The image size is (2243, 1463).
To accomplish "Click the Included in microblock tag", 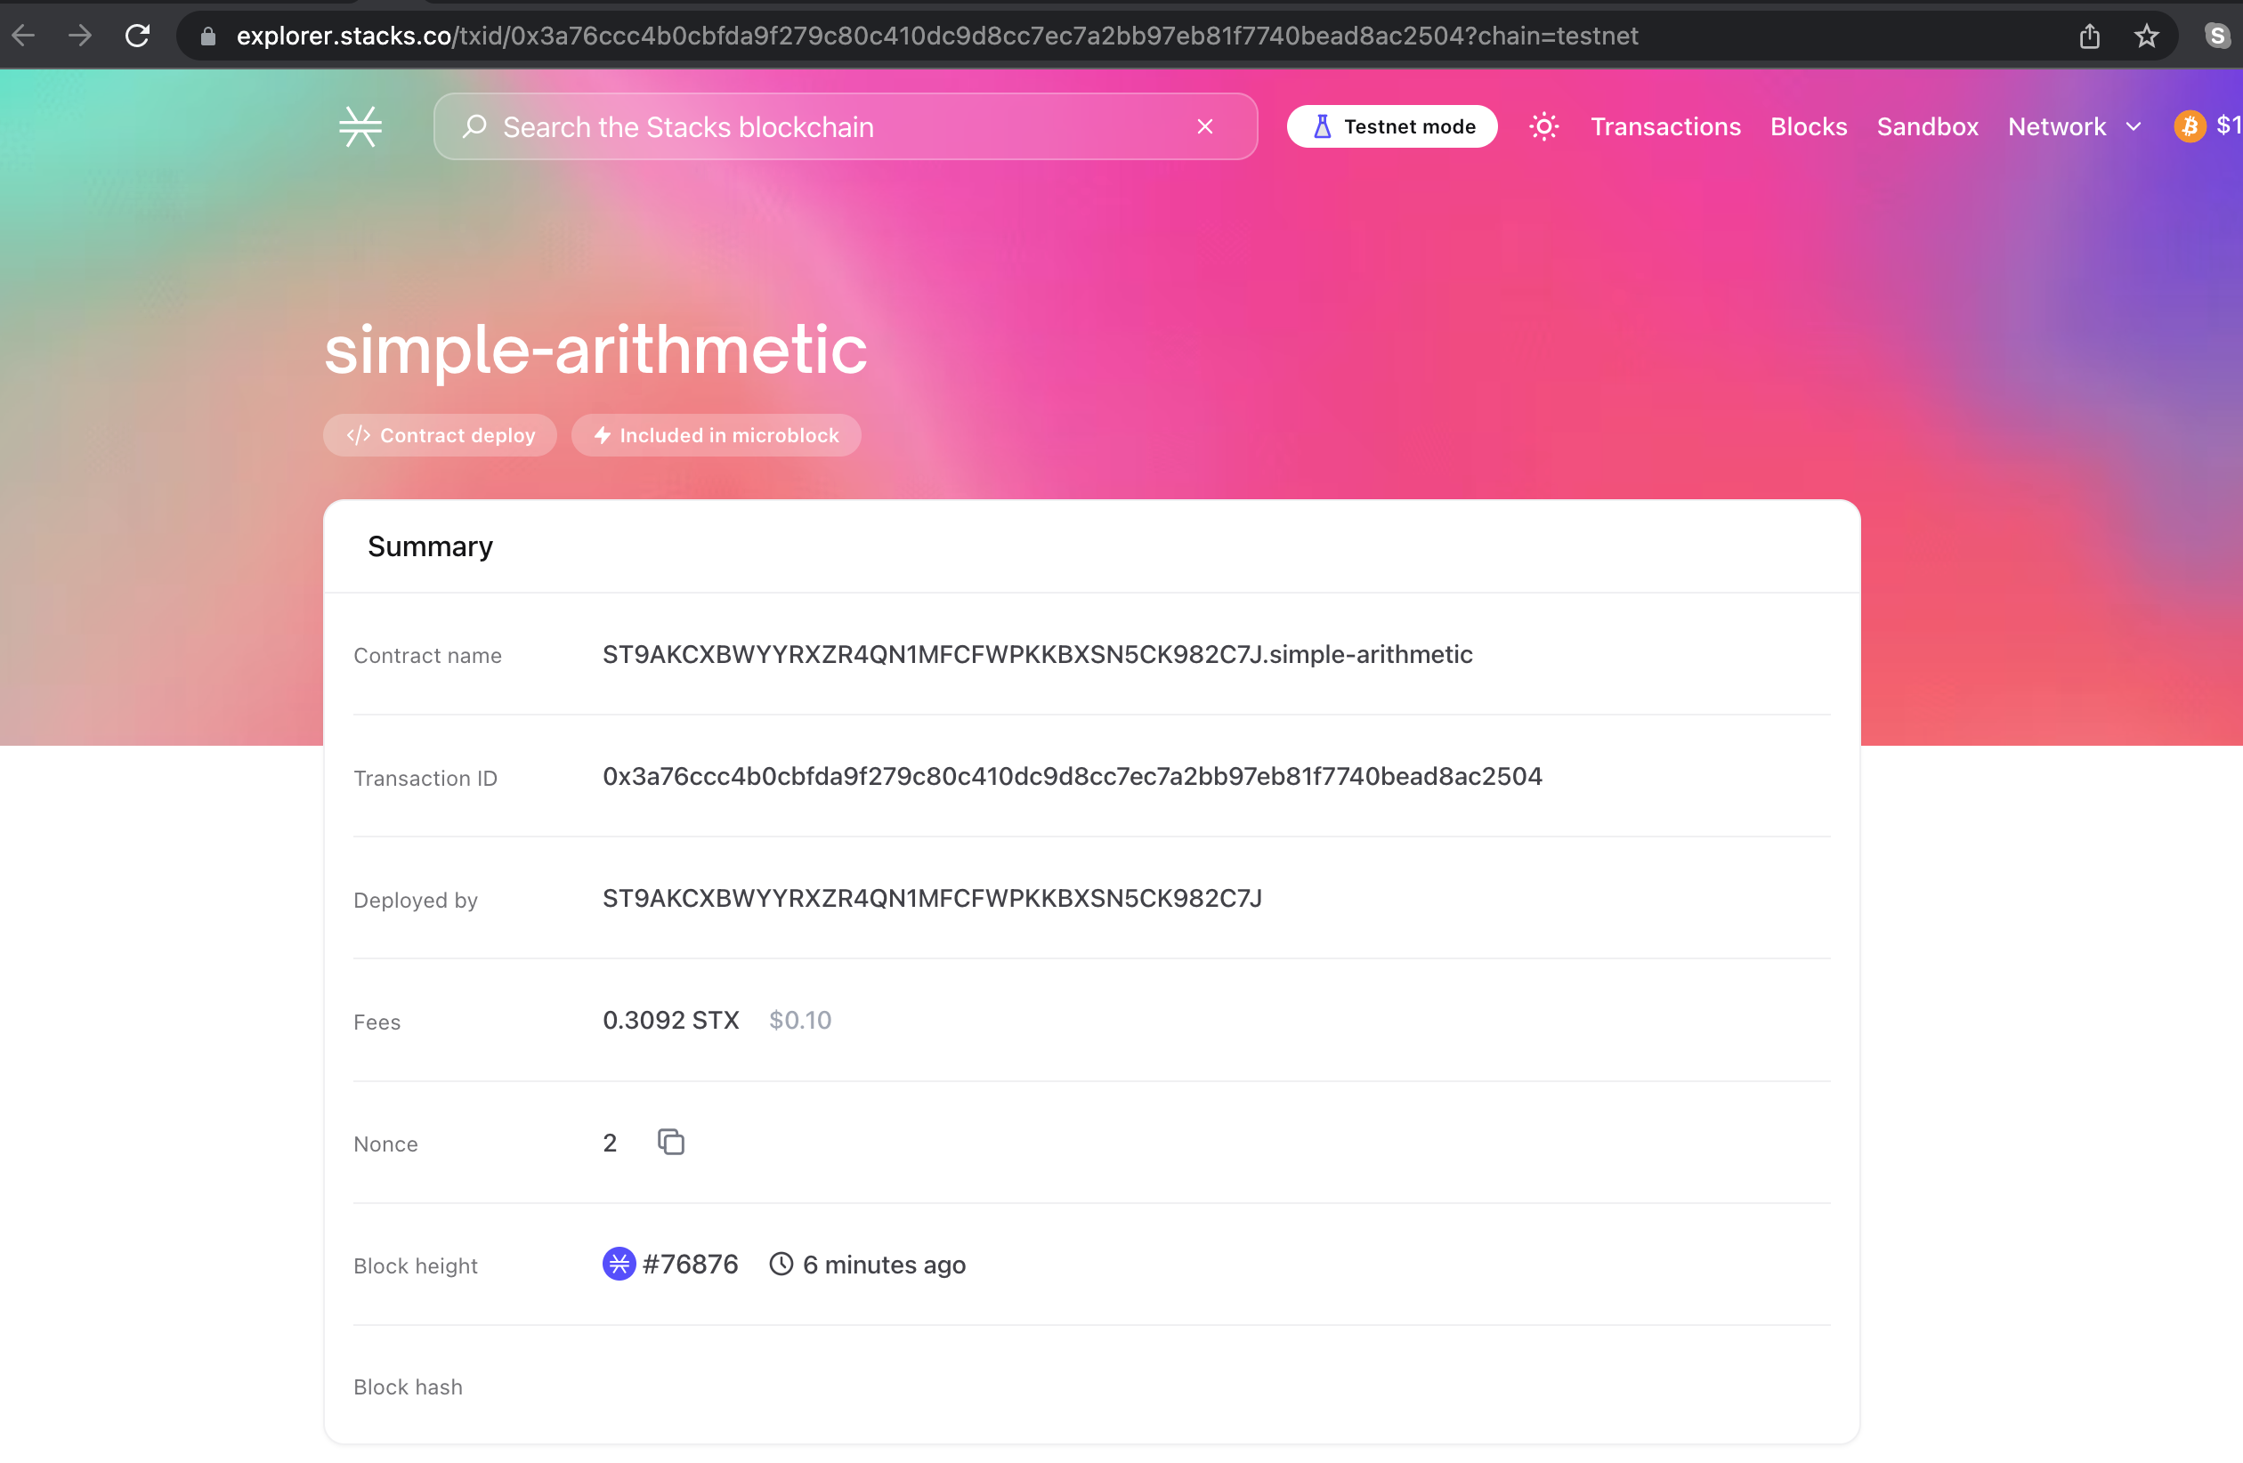I will tap(716, 435).
